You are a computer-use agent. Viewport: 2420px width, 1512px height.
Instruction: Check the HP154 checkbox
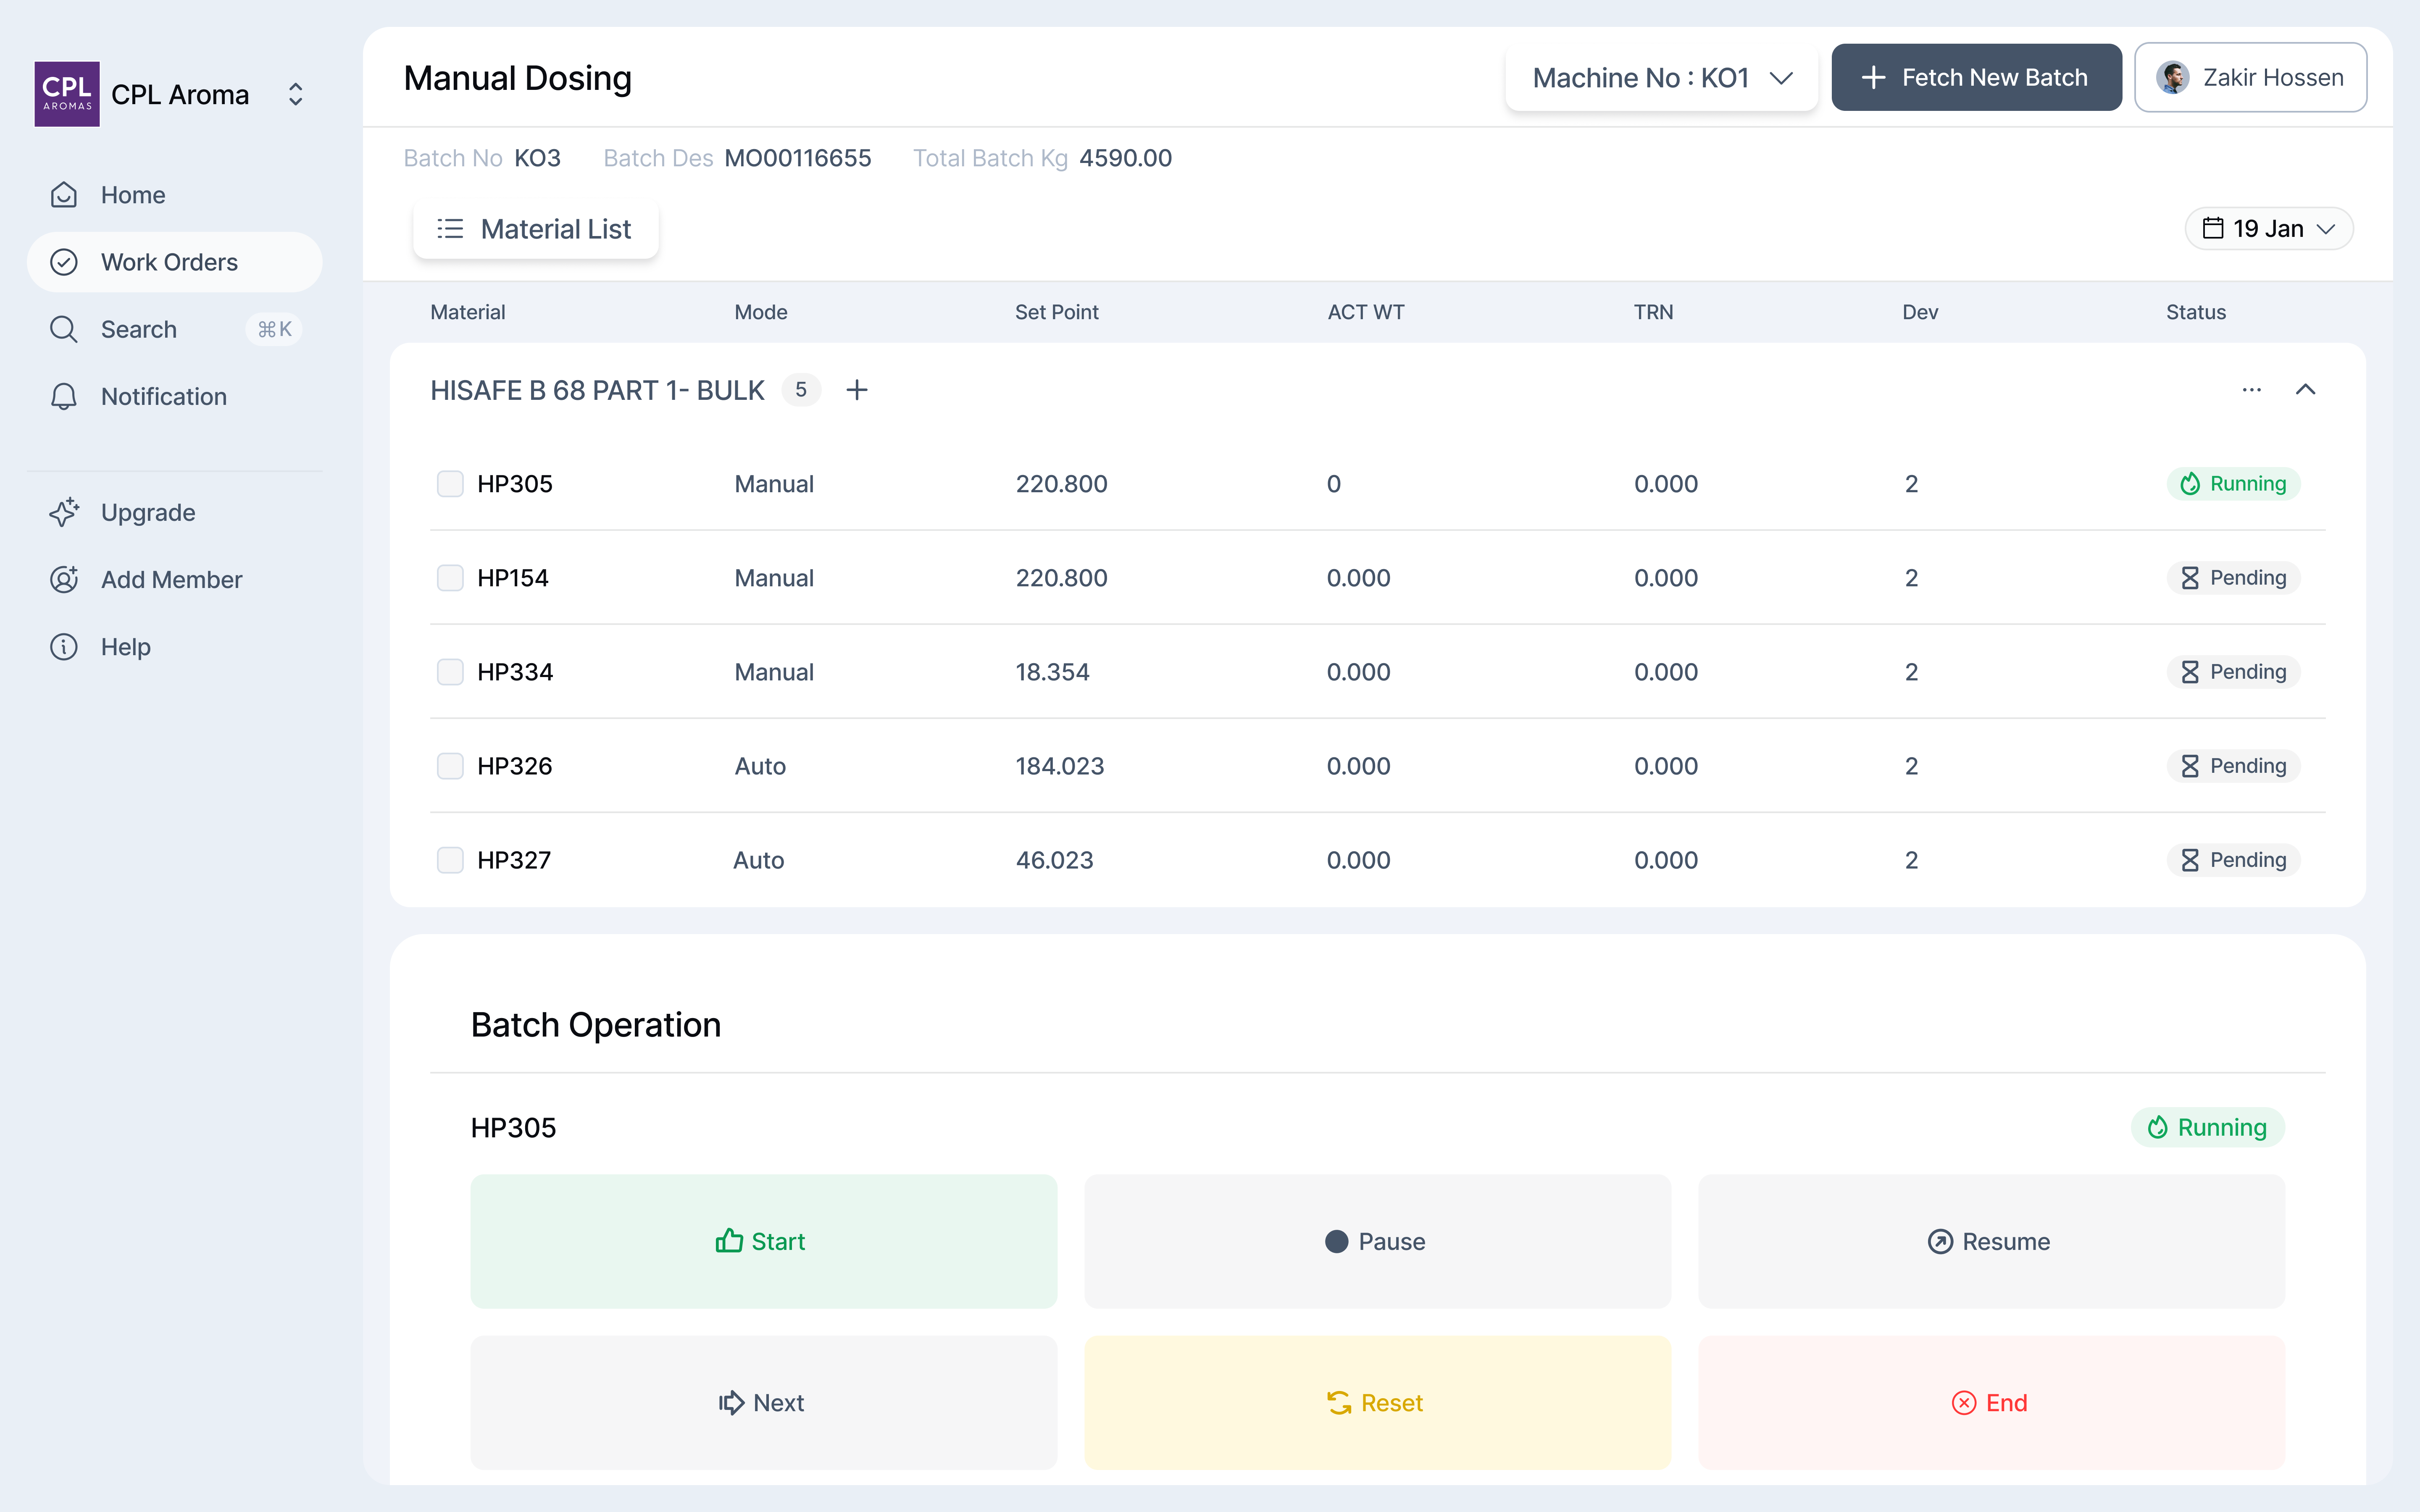(x=450, y=578)
